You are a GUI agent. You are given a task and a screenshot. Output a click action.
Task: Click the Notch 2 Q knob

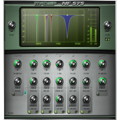tap(46, 64)
